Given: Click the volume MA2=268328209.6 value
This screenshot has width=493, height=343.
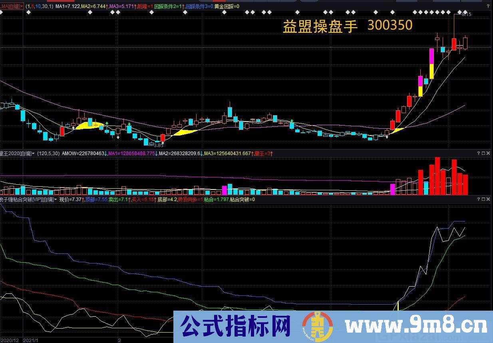Looking at the screenshot, I should [179, 154].
